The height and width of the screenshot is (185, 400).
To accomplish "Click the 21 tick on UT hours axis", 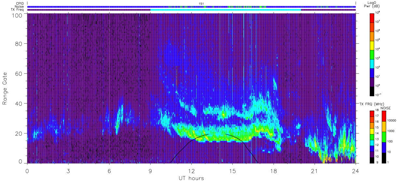I will (x=314, y=171).
